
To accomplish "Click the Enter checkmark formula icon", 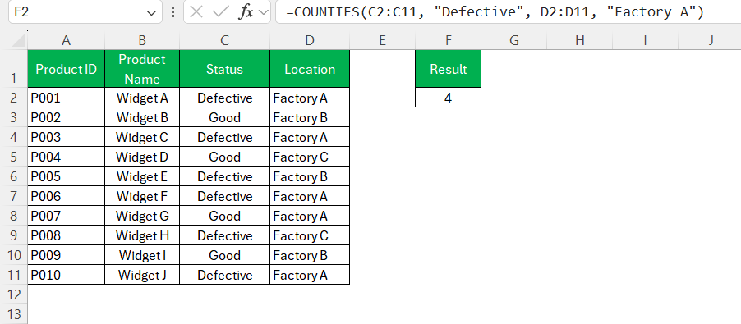I will click(x=221, y=11).
